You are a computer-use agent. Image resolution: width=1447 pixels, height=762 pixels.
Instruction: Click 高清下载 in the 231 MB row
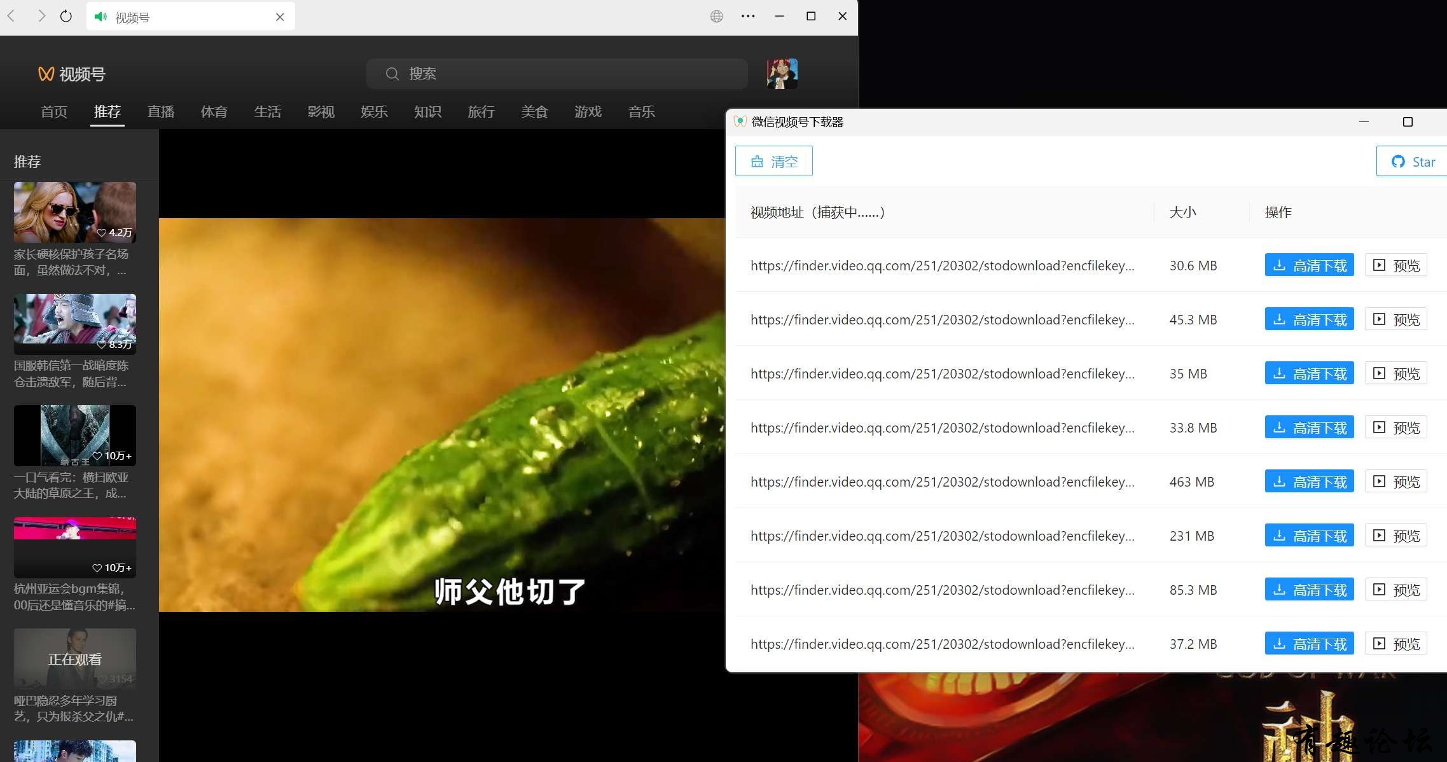coord(1310,536)
